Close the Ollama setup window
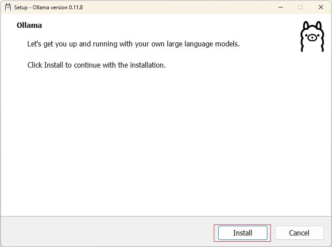This screenshot has width=332, height=247. (321, 7)
